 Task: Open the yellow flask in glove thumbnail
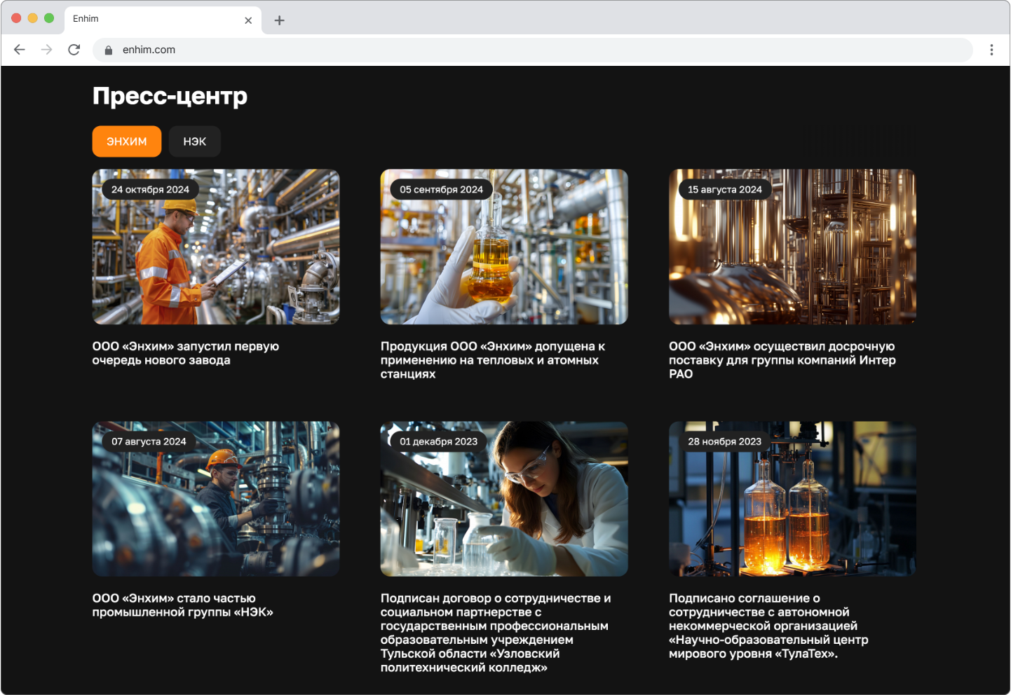(504, 247)
